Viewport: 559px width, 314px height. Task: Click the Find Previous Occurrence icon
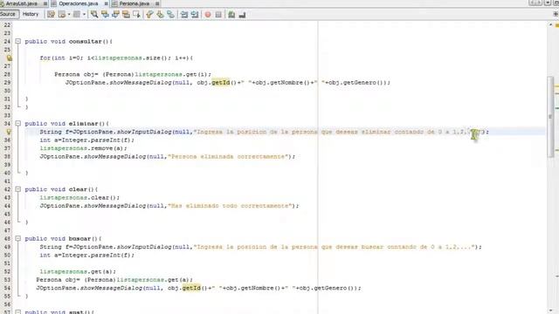(x=105, y=15)
